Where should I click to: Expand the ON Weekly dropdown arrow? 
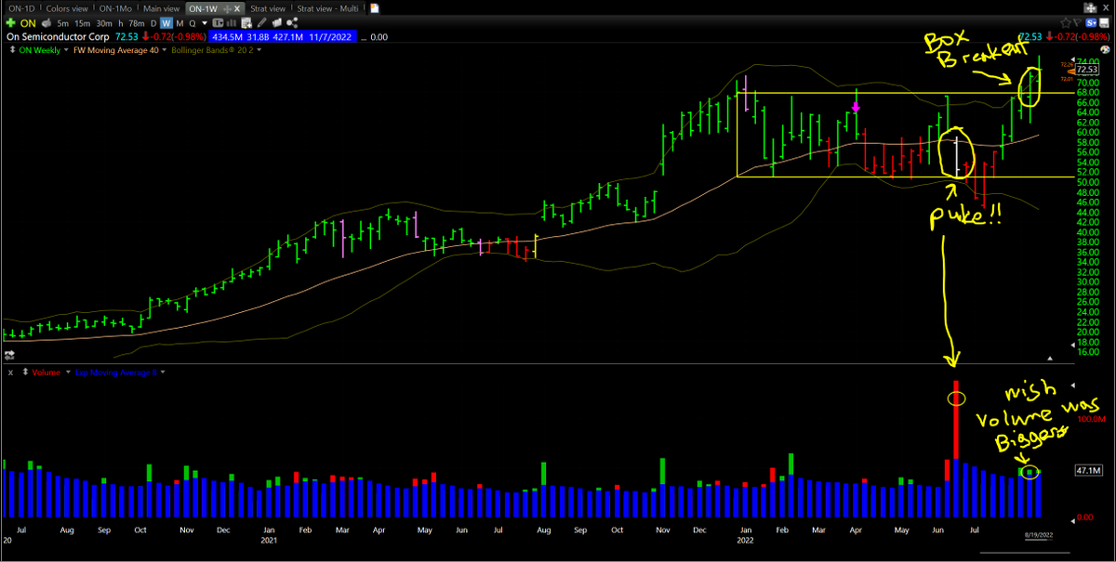click(66, 50)
